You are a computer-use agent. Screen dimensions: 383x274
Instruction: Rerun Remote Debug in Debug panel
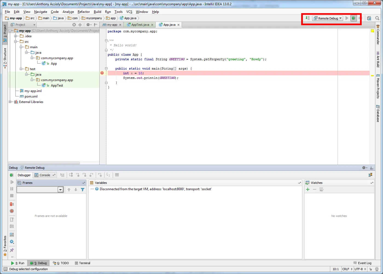pos(11,175)
